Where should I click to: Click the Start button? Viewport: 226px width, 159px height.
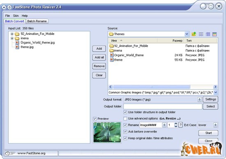click(208, 133)
